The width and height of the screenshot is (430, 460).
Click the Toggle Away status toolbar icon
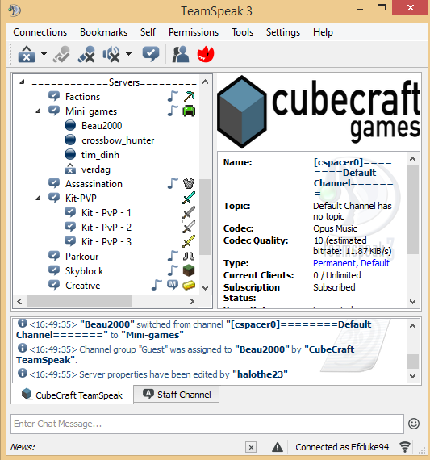coord(27,54)
